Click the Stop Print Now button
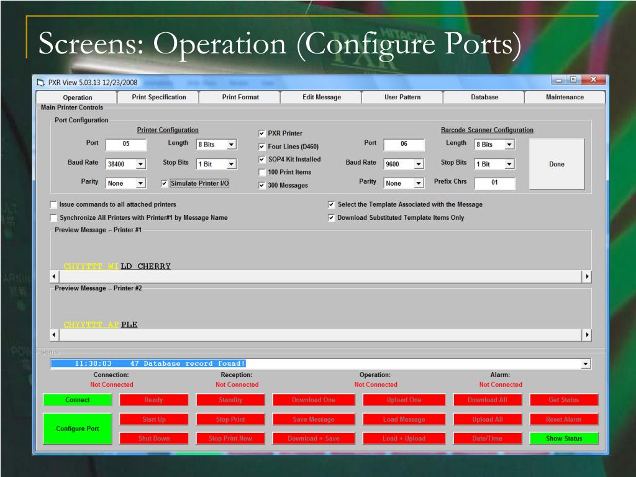This screenshot has height=477, width=636. tap(230, 438)
